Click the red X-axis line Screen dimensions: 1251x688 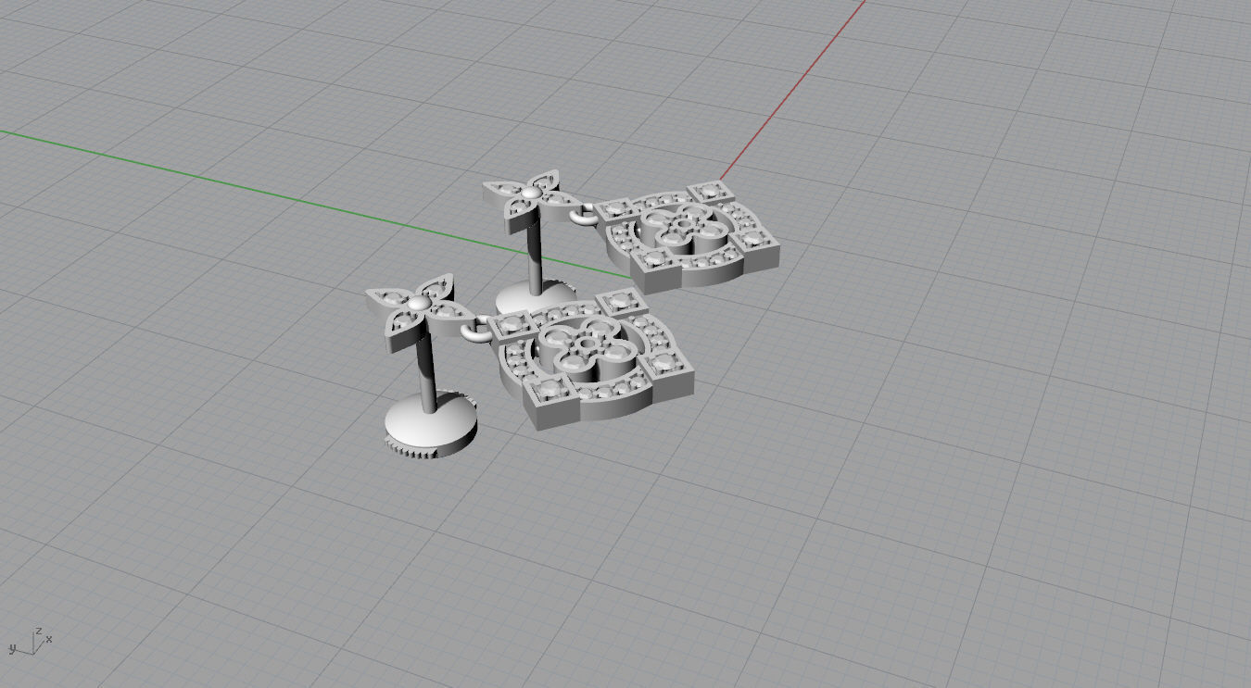click(792, 91)
